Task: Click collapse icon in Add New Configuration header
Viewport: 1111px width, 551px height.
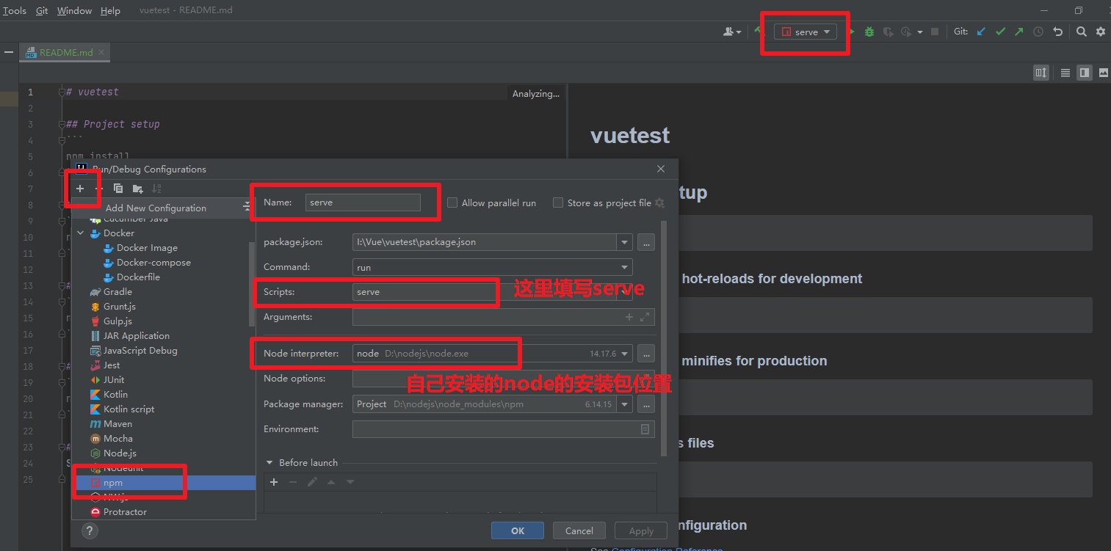Action: [247, 208]
